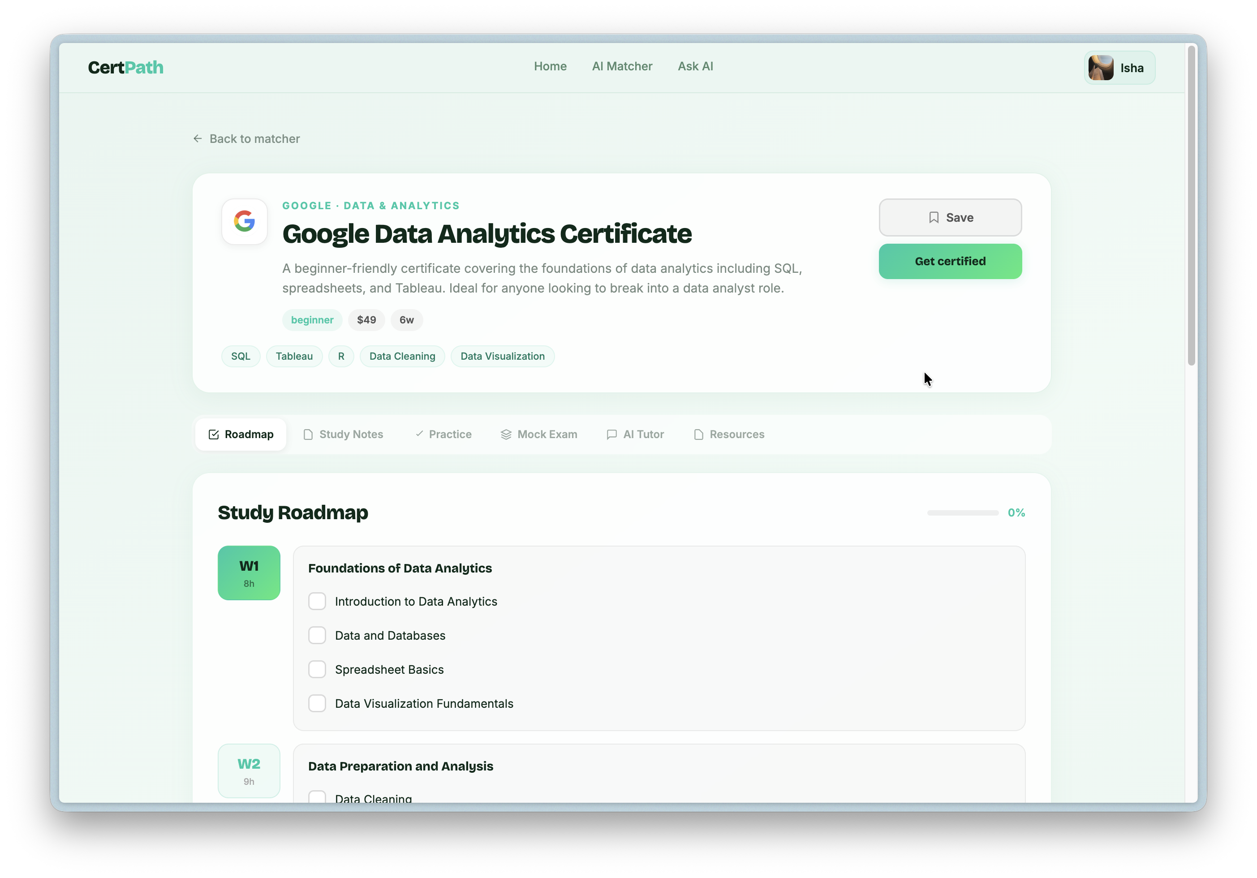
Task: Click the AI Tutor chat bubble icon
Action: tap(611, 434)
